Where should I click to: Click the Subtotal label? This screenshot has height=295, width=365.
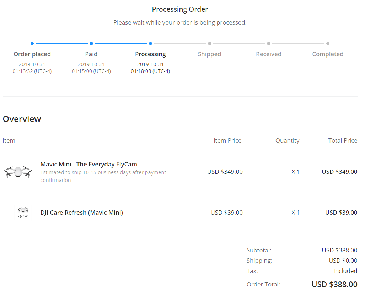coord(259,250)
